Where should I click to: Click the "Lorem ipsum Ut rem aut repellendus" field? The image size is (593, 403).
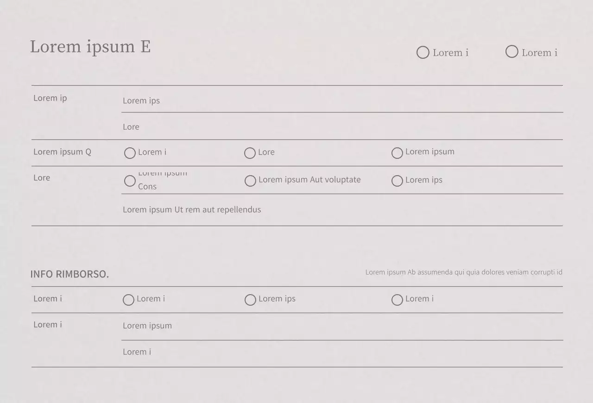tap(342, 210)
